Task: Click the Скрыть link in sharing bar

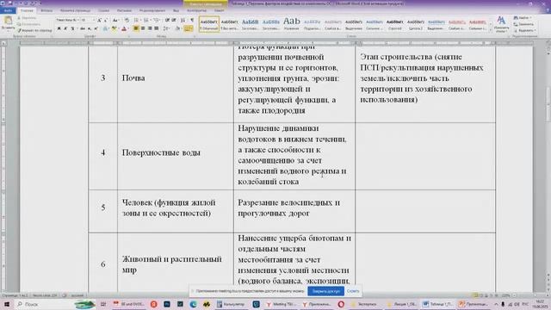Action: coord(353,291)
